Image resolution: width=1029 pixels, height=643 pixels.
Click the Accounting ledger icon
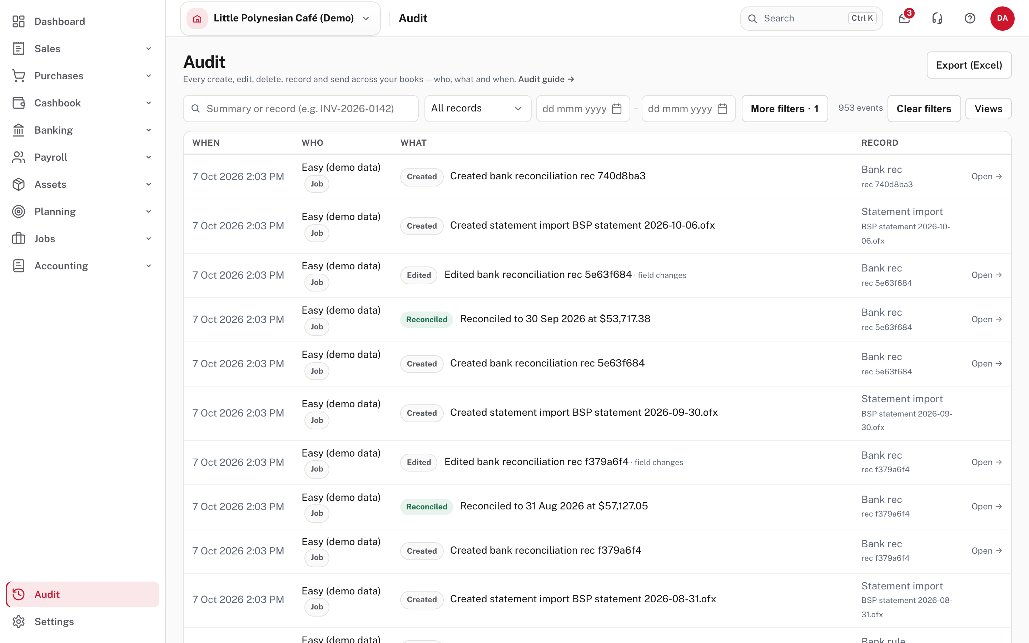point(18,266)
